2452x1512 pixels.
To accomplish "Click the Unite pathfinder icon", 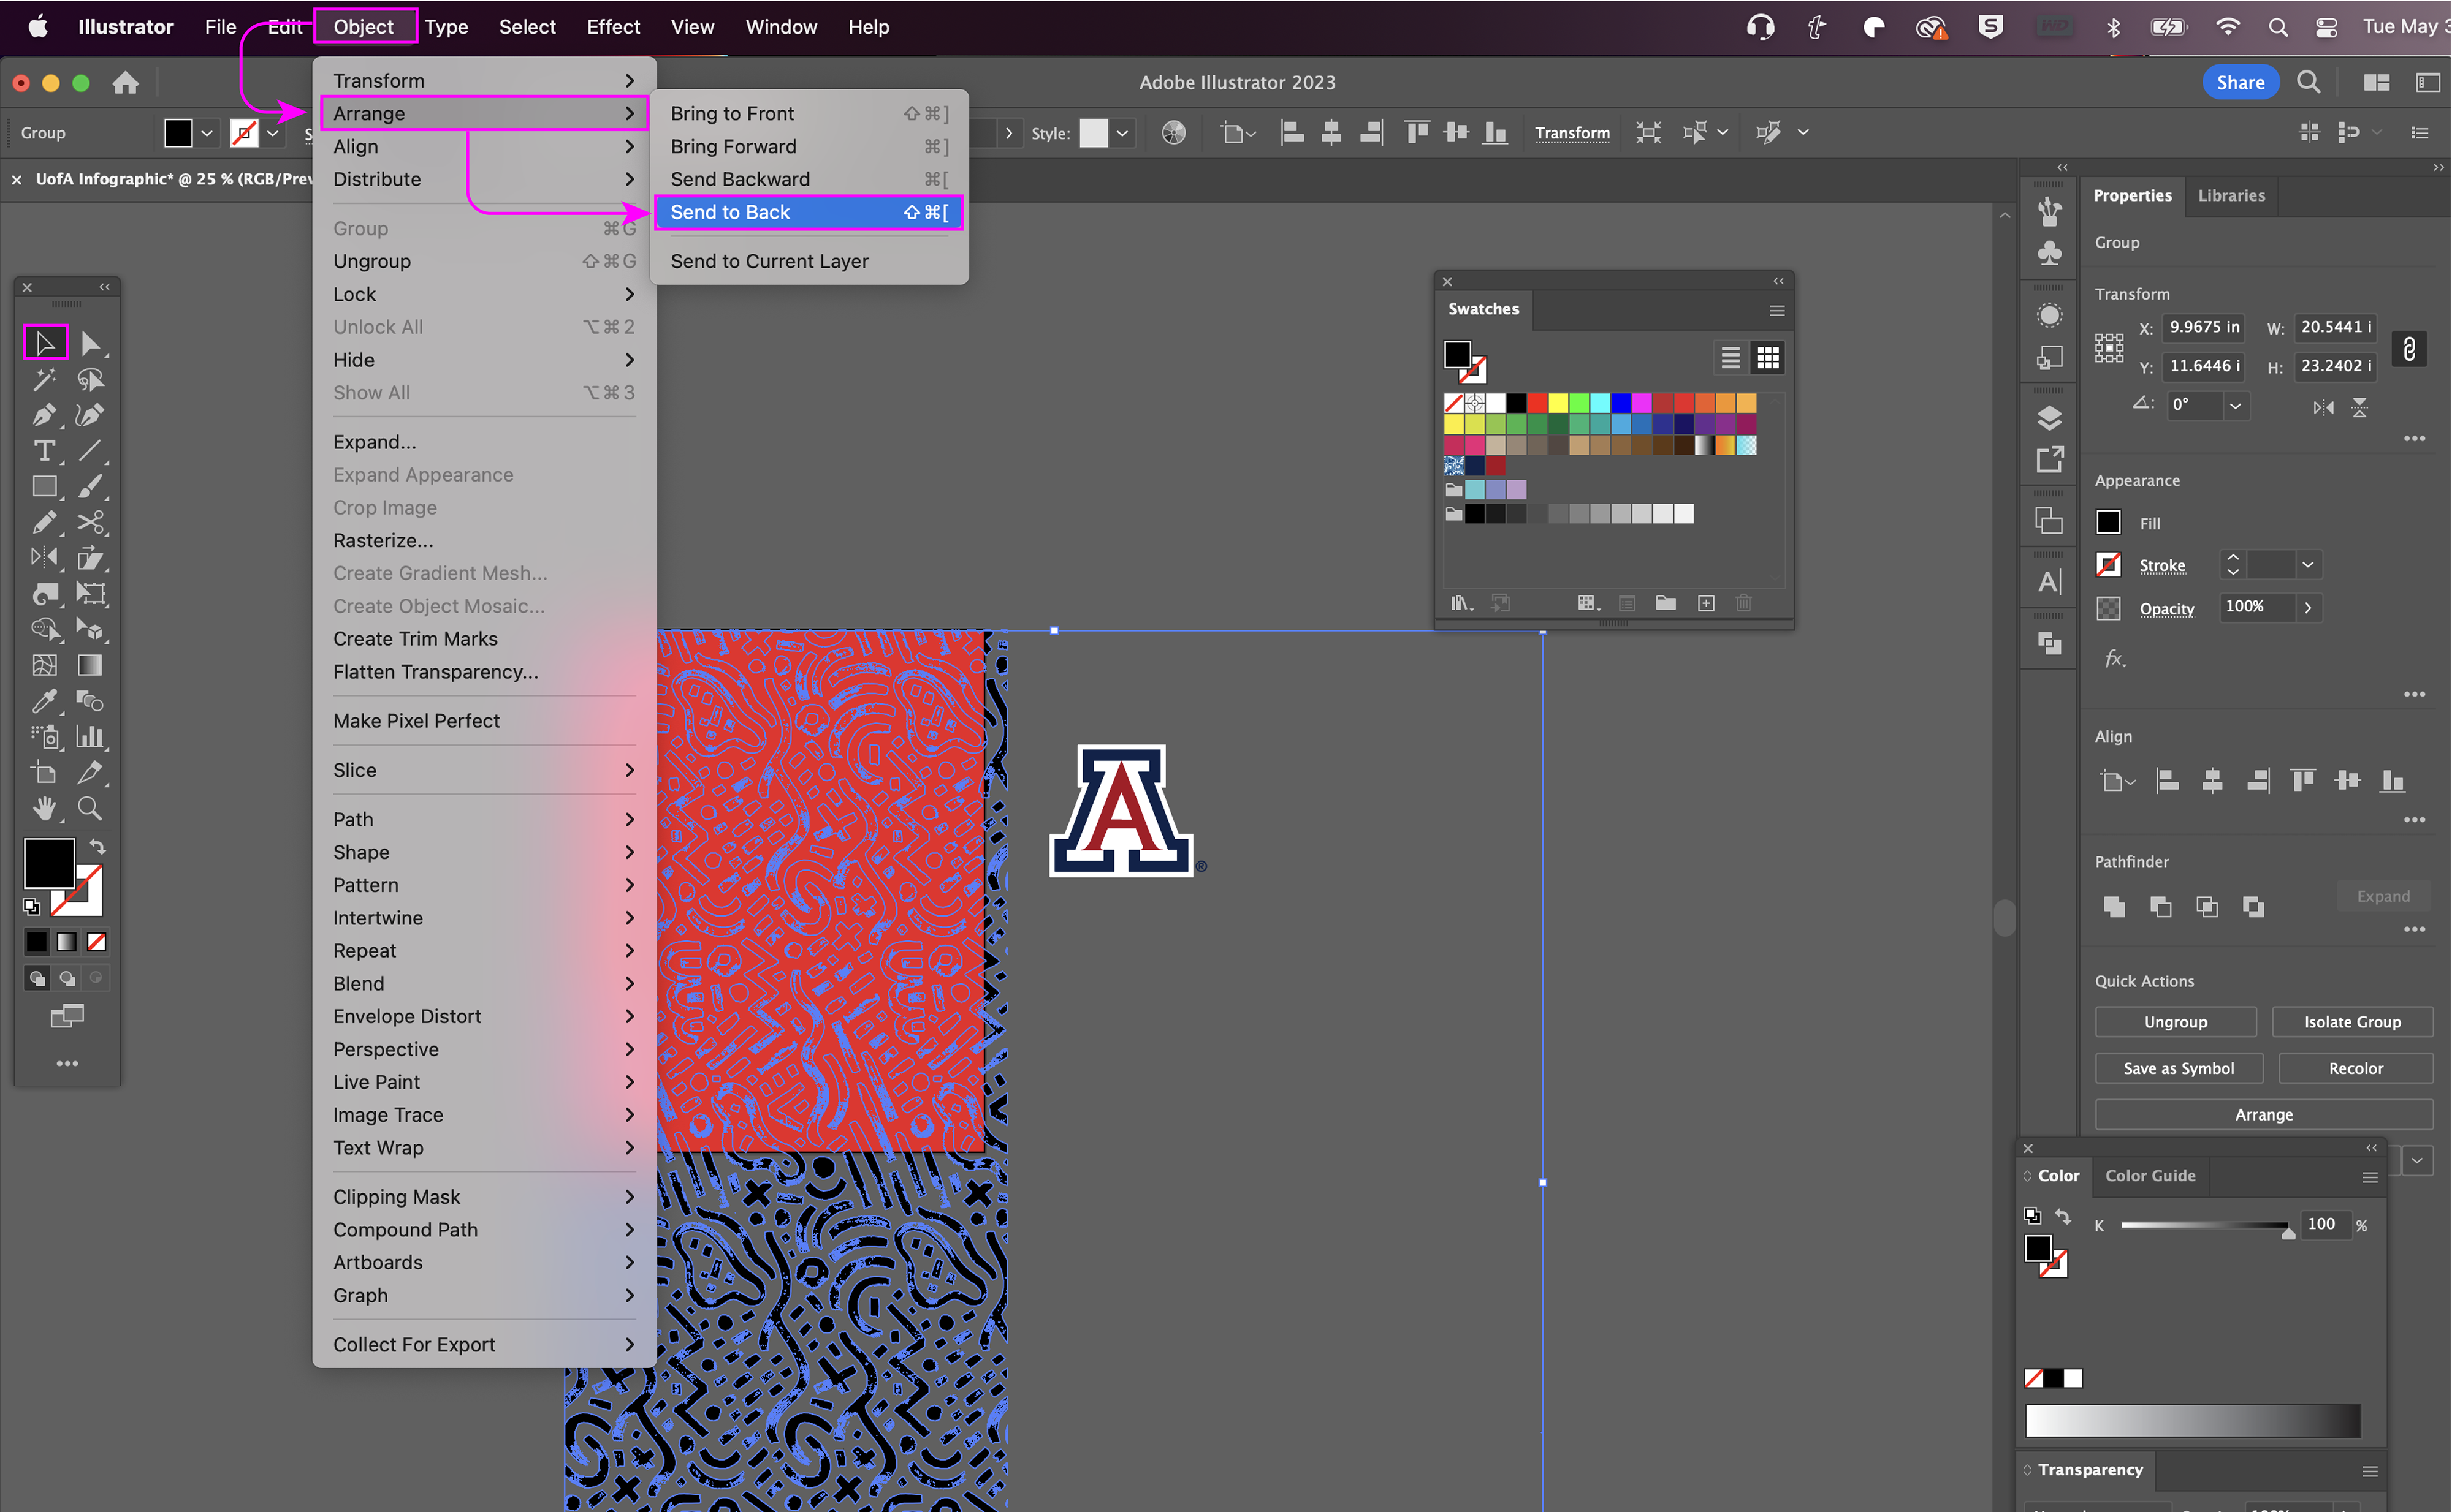I will [2114, 907].
